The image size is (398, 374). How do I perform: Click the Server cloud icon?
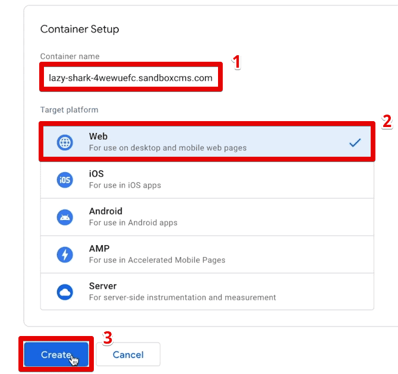point(65,292)
